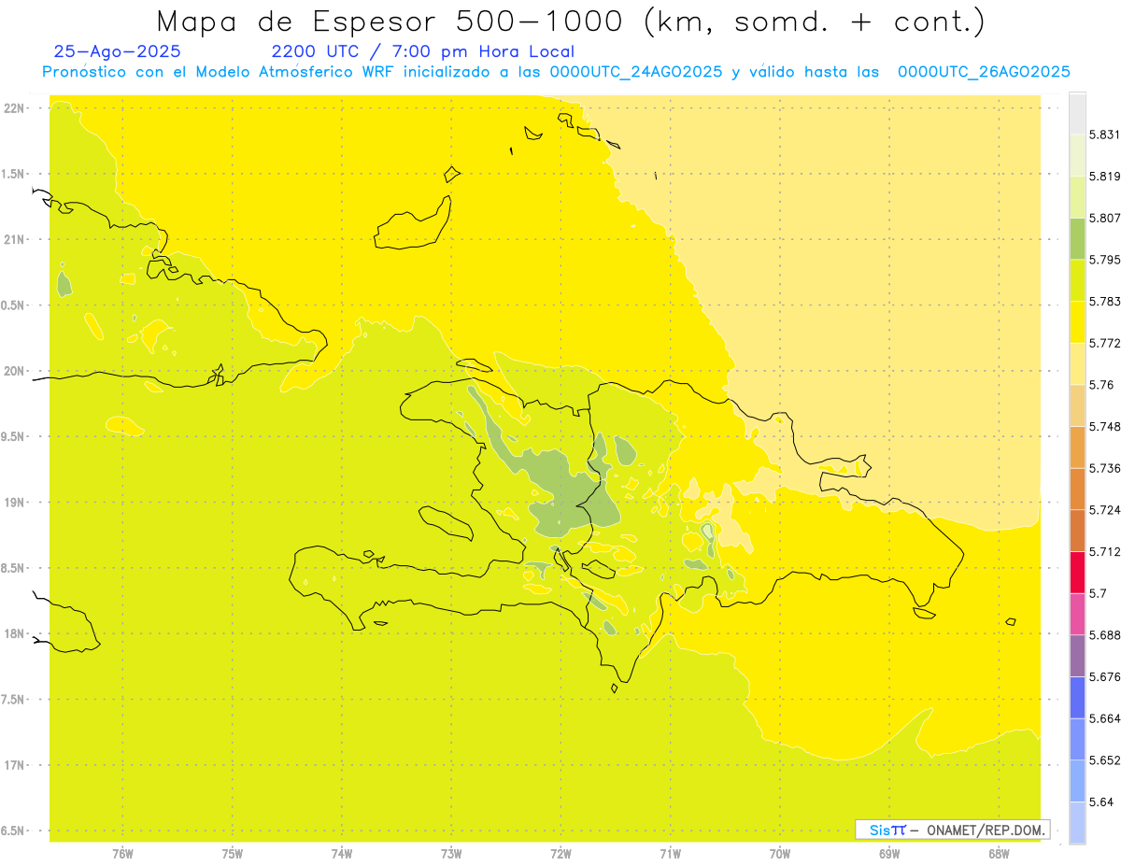
Task: Click the legend value '5.736'
Action: (1105, 468)
